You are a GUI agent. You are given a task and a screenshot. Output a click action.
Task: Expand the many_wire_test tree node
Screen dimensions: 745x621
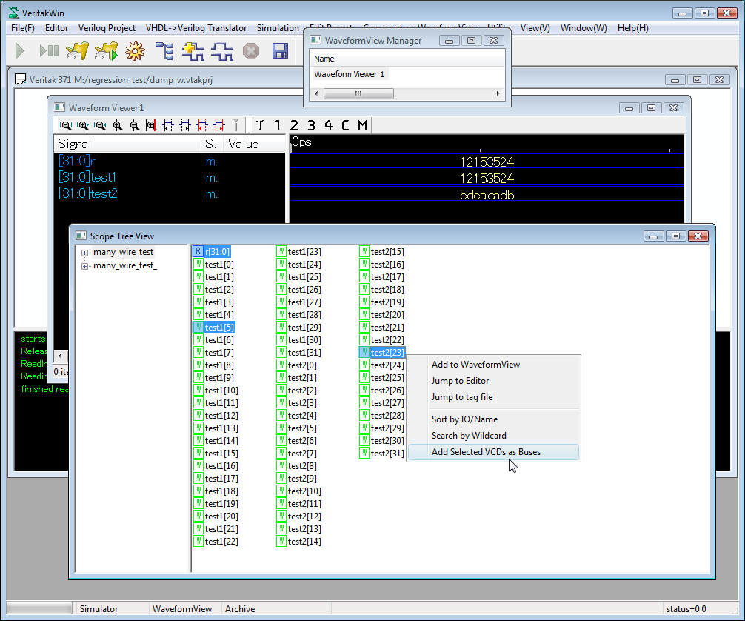point(84,253)
